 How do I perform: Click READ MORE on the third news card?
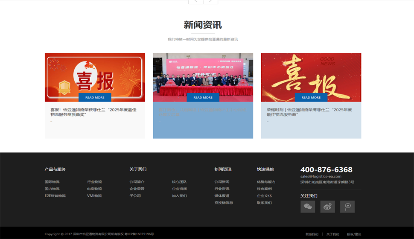point(311,97)
